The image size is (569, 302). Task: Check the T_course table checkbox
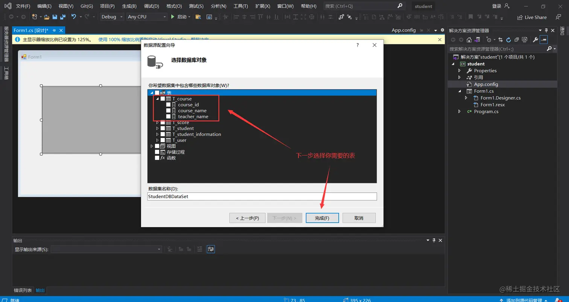(x=163, y=99)
